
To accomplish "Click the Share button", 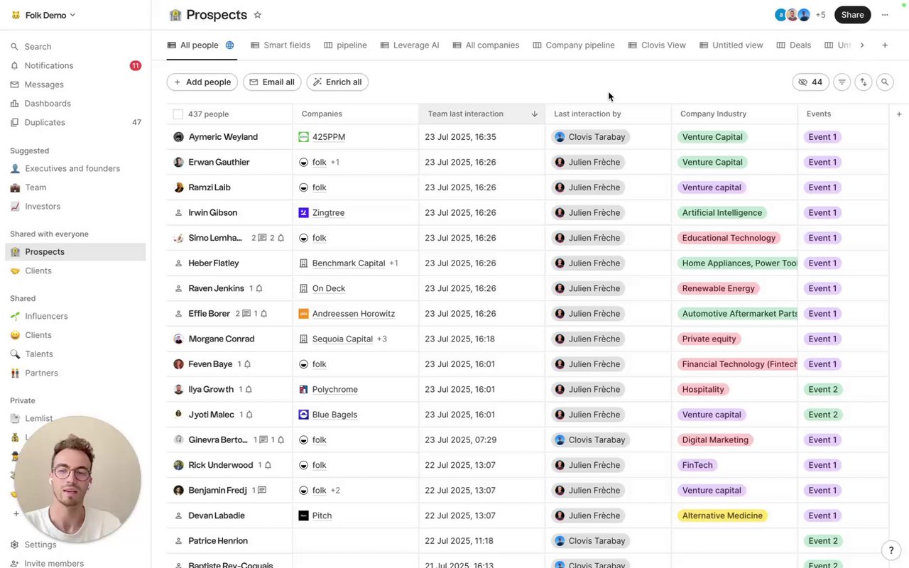I will point(852,15).
